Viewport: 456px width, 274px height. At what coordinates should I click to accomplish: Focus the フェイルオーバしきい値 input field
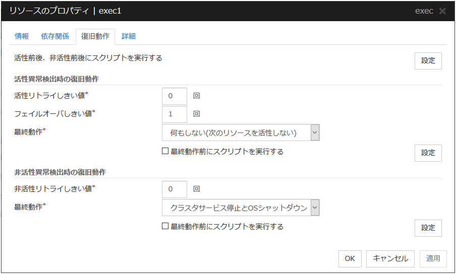[x=174, y=114]
